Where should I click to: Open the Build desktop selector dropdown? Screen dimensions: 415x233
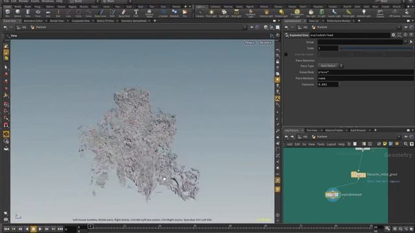84,1
